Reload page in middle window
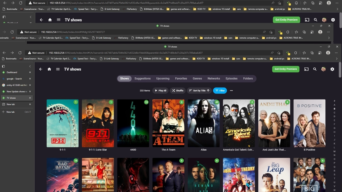Image resolution: width=342 pixels, height=192 pixels. [x=12, y=32]
